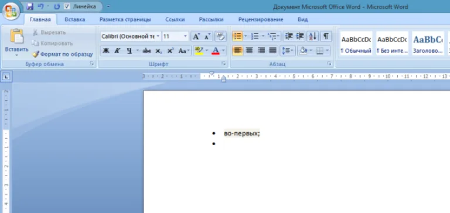Open the Абзац dialog launcher

[x=329, y=64]
